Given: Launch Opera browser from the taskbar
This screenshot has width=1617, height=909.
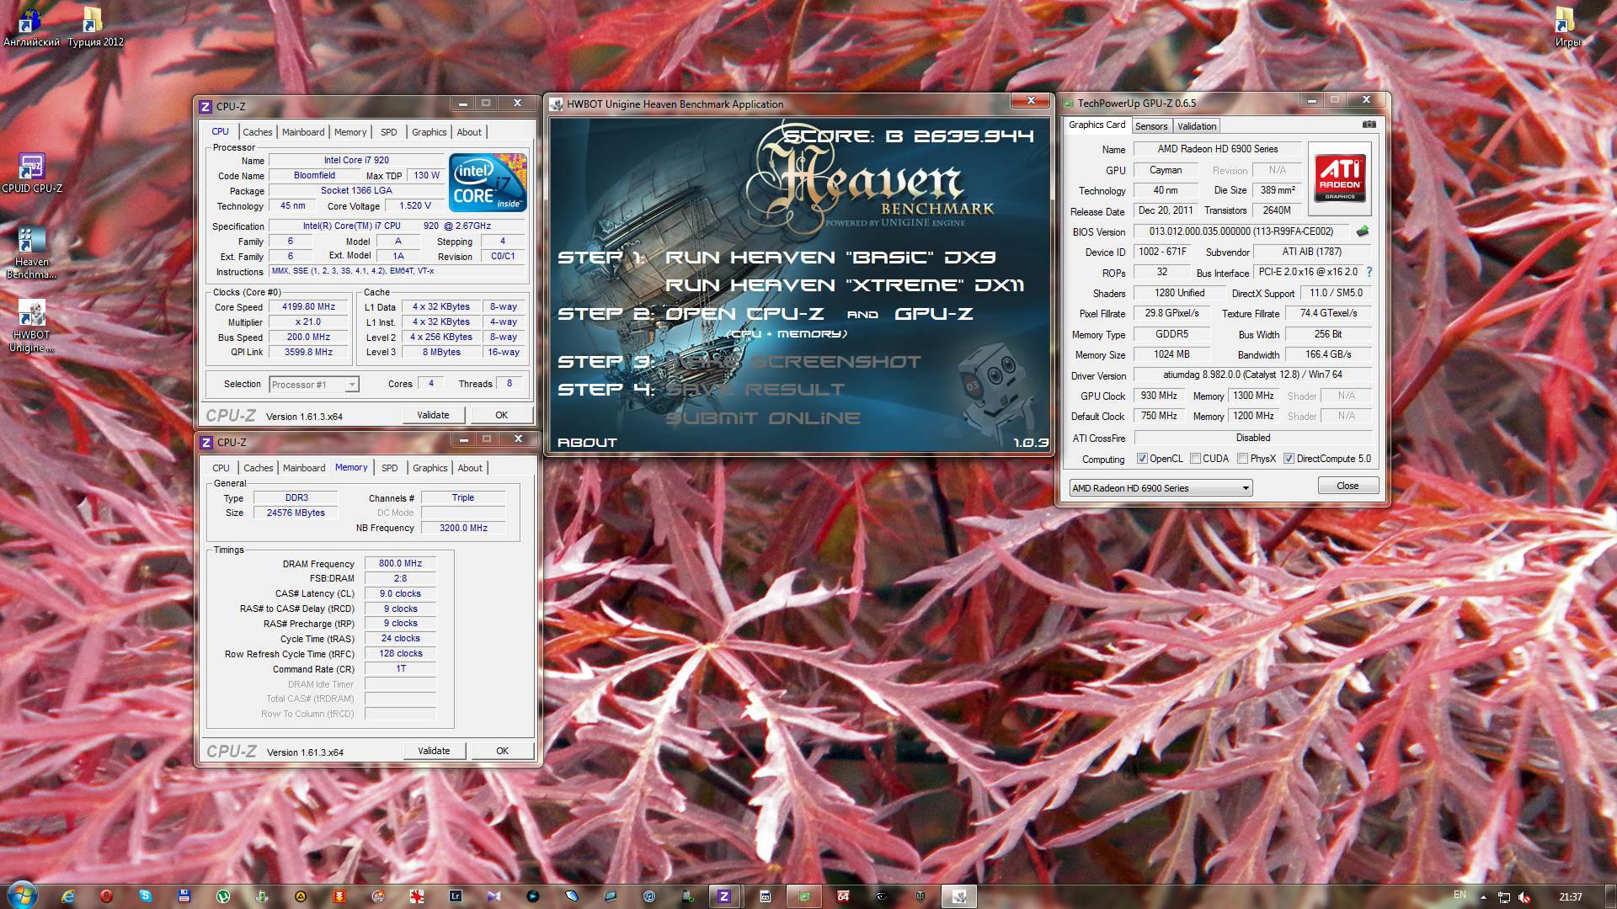Looking at the screenshot, I should (x=106, y=896).
